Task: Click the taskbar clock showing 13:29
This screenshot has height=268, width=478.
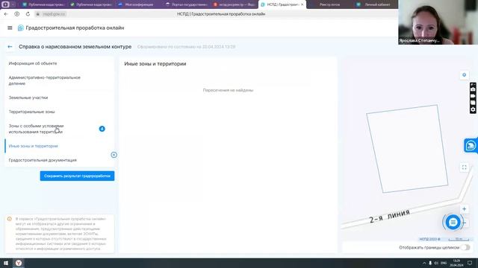Action: 456,263
